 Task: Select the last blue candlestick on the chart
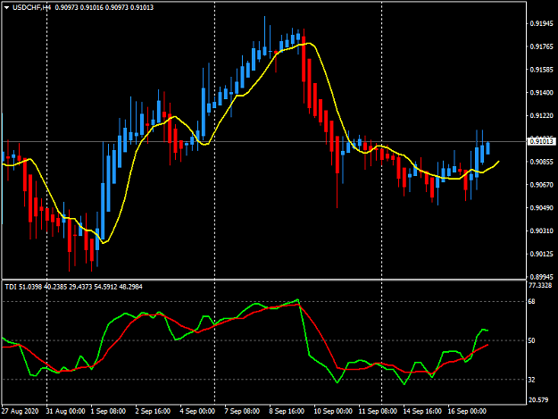pyautogui.click(x=487, y=148)
